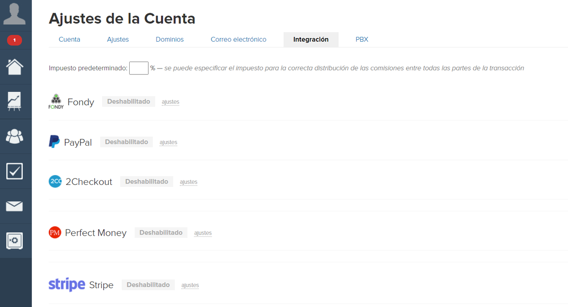Toggle Fondy Deshabilitado status button
The height and width of the screenshot is (307, 568).
point(129,101)
